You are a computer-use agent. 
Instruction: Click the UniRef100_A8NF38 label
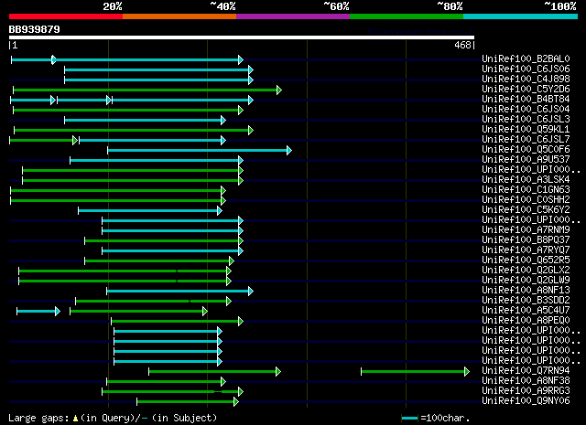[526, 381]
